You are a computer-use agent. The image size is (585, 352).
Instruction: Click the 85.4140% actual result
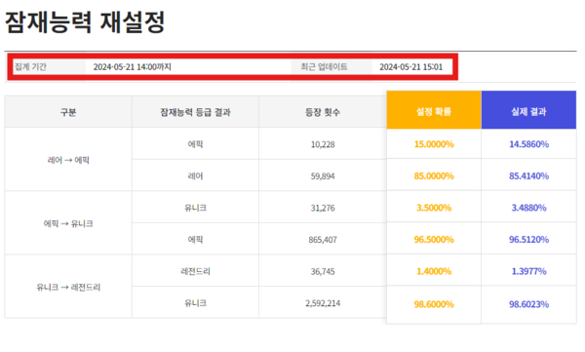point(529,176)
